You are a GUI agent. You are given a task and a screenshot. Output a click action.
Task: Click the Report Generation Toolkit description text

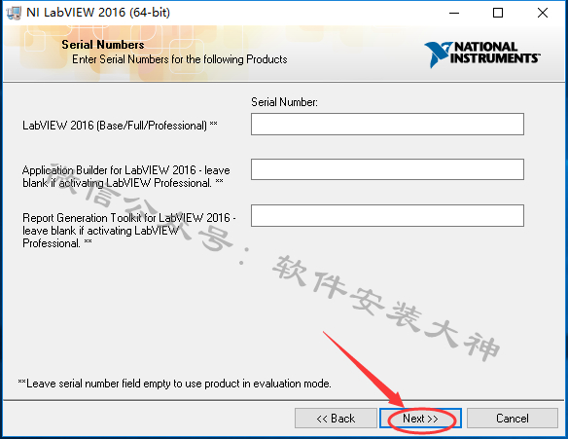[129, 231]
